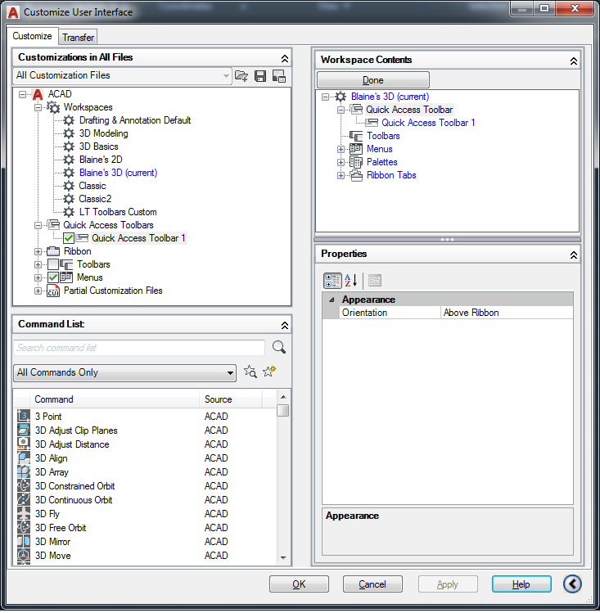600x613 pixels.
Task: Select the Blaine's 2D workspace
Action: pos(101,160)
